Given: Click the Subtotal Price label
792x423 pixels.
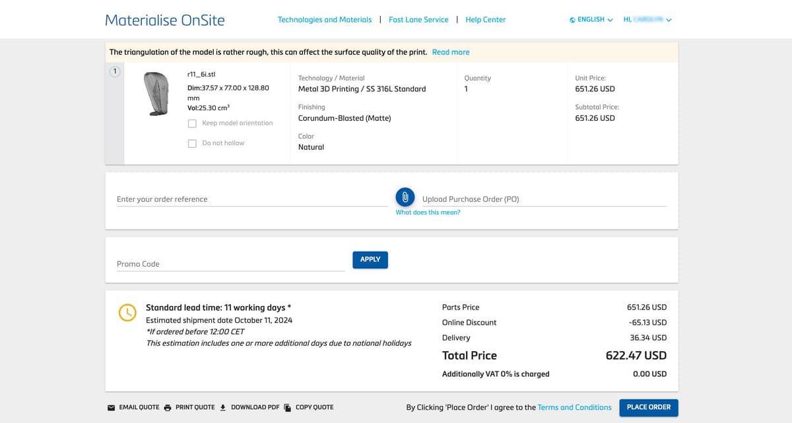Looking at the screenshot, I should pos(597,107).
